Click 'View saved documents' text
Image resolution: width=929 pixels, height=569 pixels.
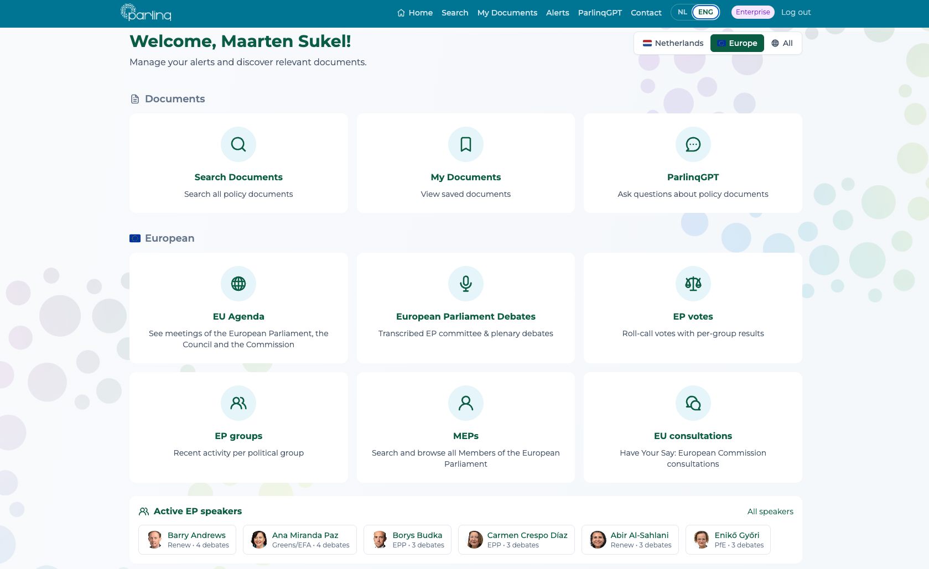coord(466,194)
